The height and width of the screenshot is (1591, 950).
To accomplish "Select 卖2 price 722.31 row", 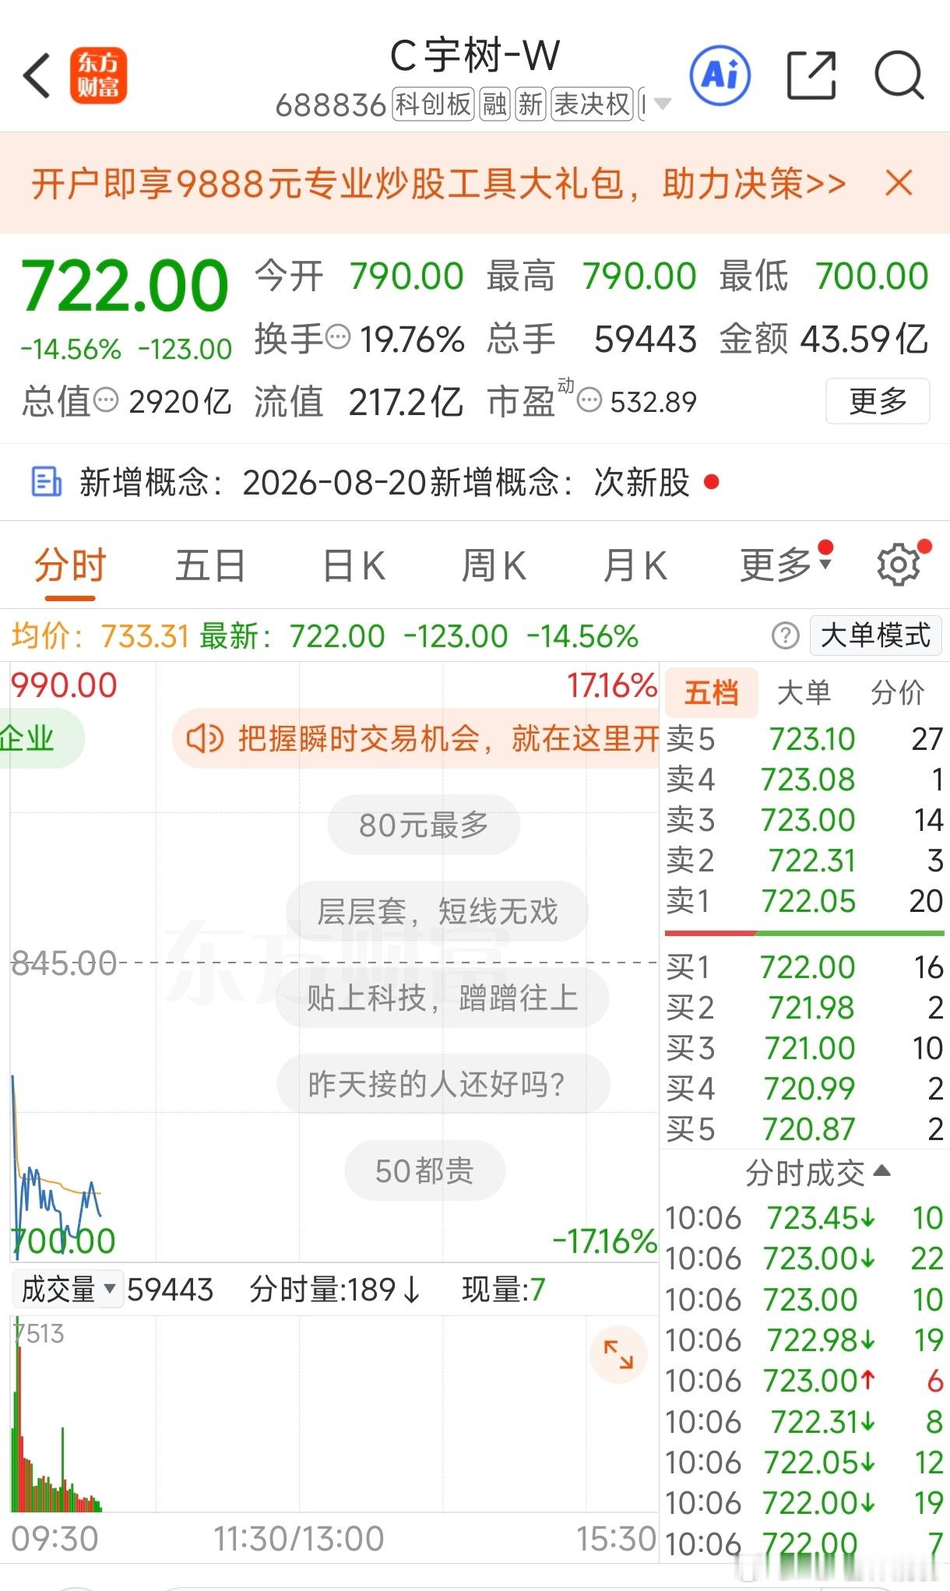I will 804,860.
